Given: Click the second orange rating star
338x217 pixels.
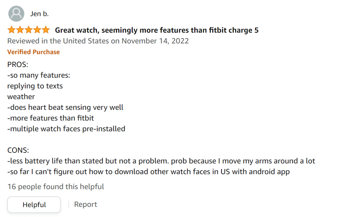Looking at the screenshot, I should tap(20, 30).
